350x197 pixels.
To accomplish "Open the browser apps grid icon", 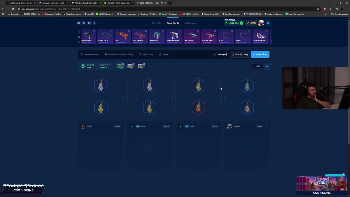I will click(x=3, y=14).
